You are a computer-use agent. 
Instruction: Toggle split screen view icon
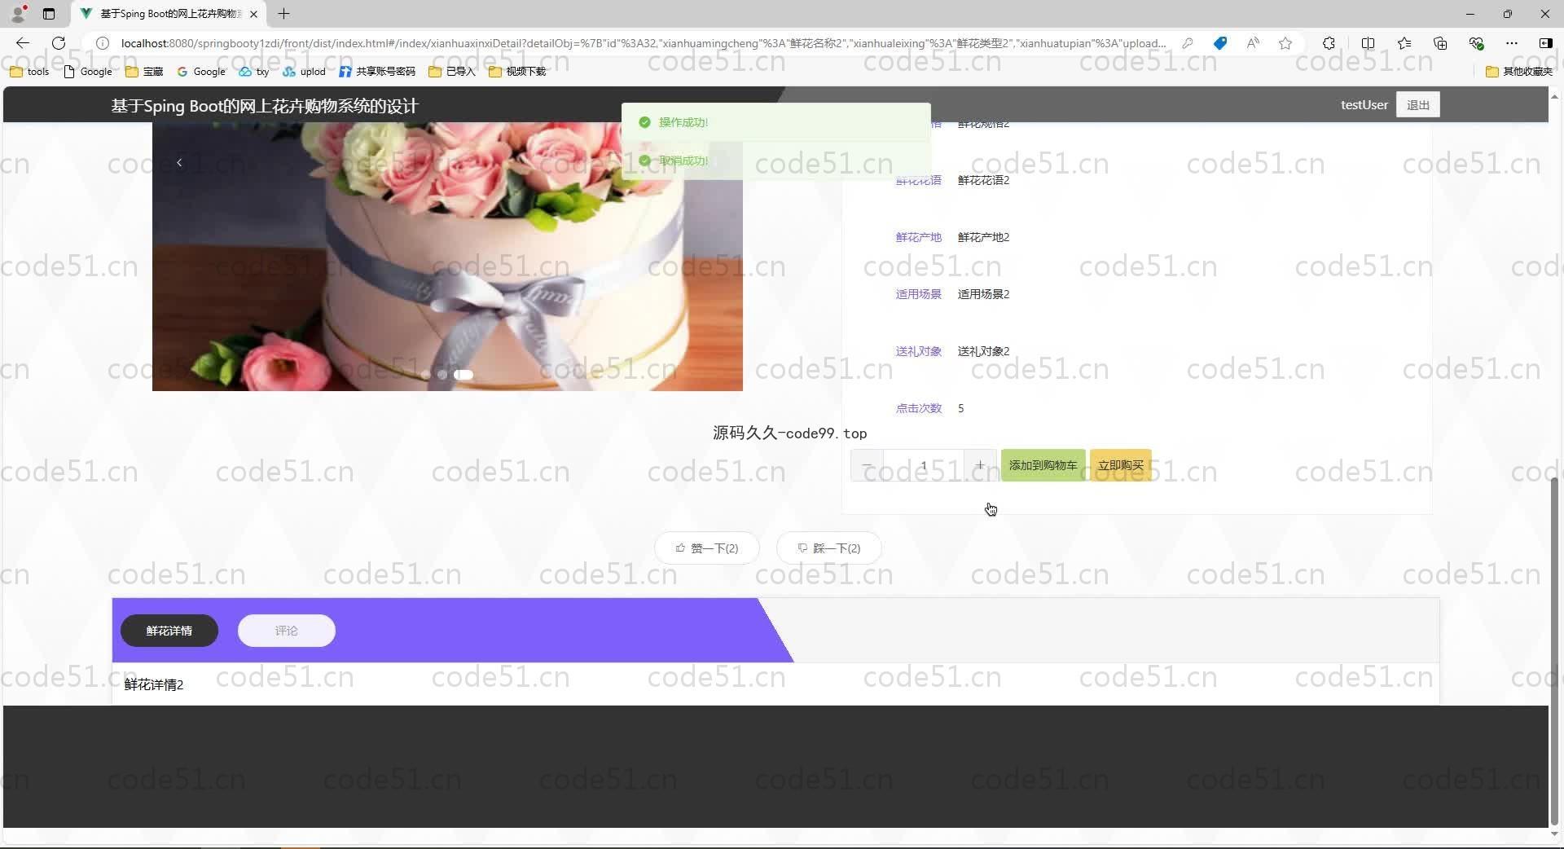(1368, 43)
